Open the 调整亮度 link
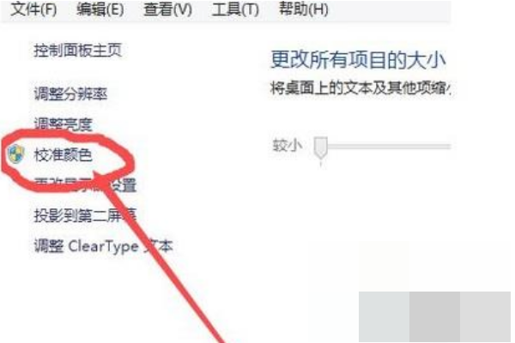Image resolution: width=515 pixels, height=343 pixels. coord(64,124)
